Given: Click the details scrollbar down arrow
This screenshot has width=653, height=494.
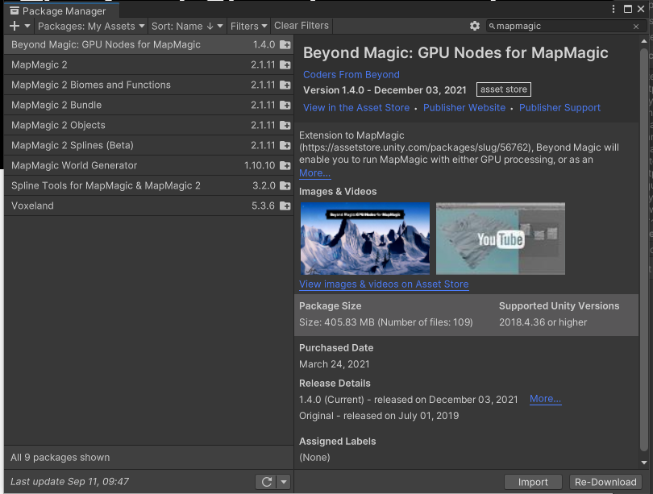Looking at the screenshot, I should tap(644, 463).
